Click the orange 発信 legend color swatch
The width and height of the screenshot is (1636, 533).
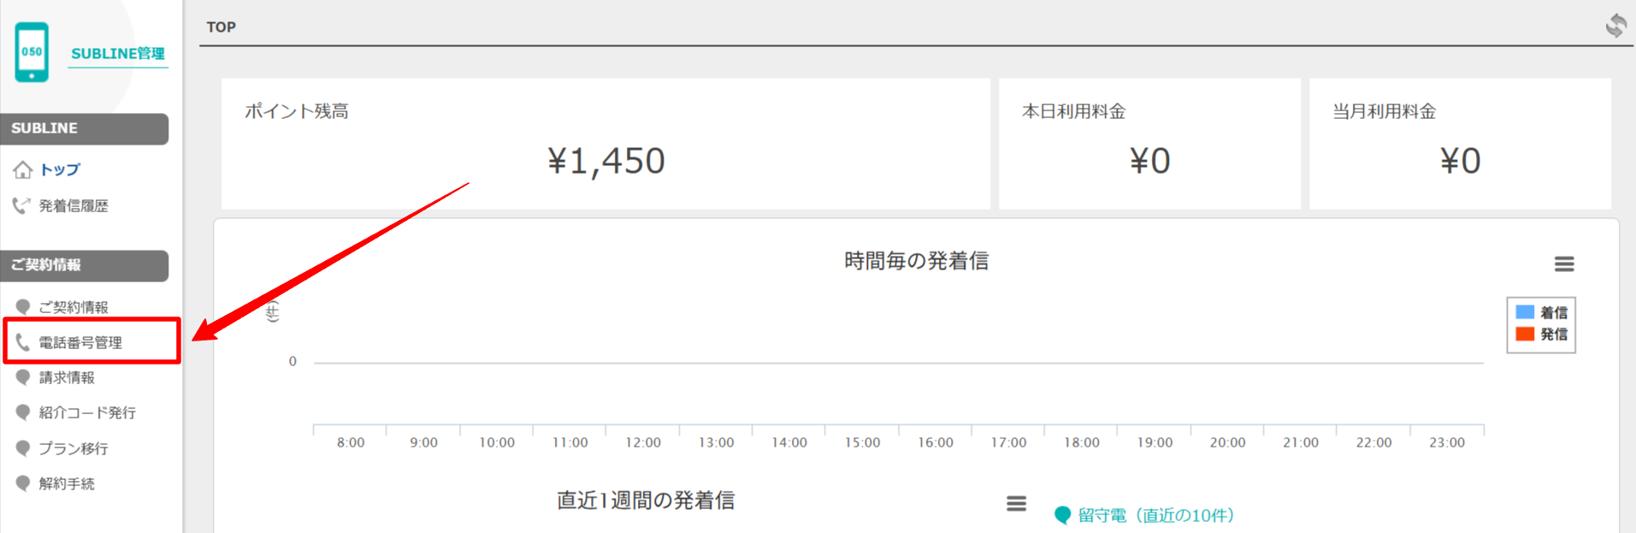[x=1525, y=334]
